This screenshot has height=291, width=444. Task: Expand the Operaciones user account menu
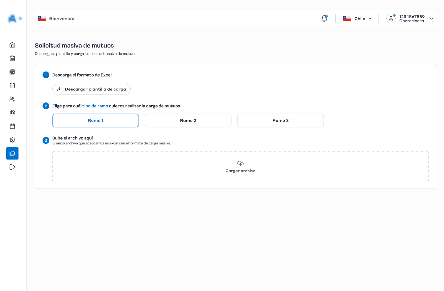click(431, 19)
